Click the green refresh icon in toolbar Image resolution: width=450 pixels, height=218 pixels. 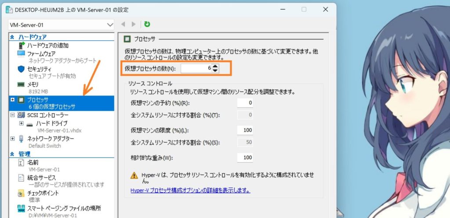147,24
